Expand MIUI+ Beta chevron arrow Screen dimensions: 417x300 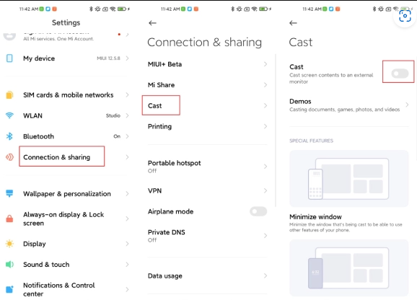(x=265, y=64)
